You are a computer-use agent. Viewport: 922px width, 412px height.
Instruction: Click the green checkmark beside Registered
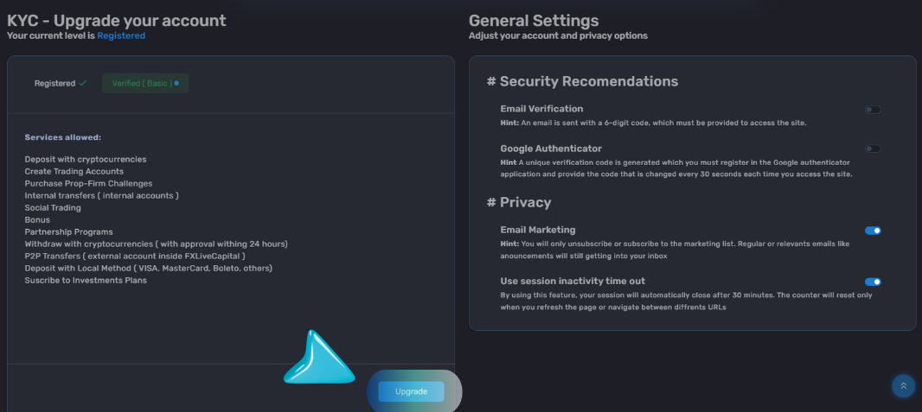(82, 83)
